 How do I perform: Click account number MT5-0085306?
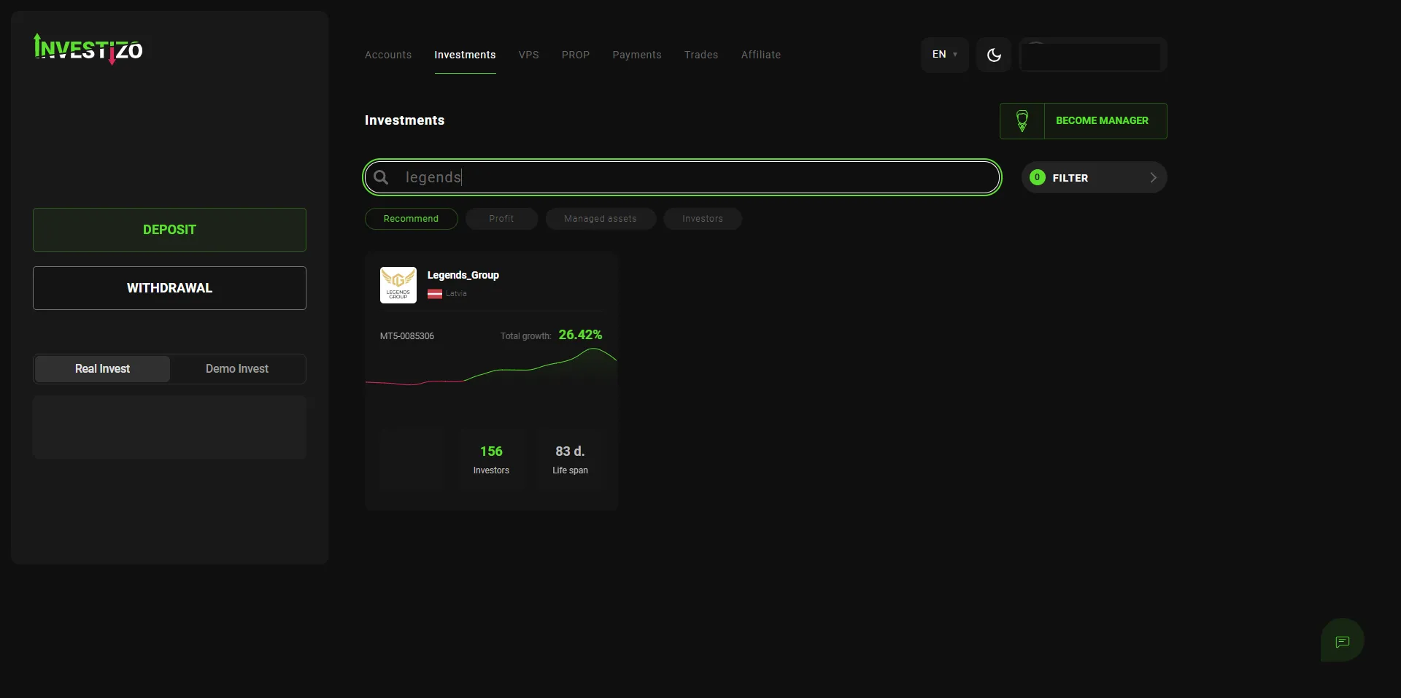coord(407,336)
